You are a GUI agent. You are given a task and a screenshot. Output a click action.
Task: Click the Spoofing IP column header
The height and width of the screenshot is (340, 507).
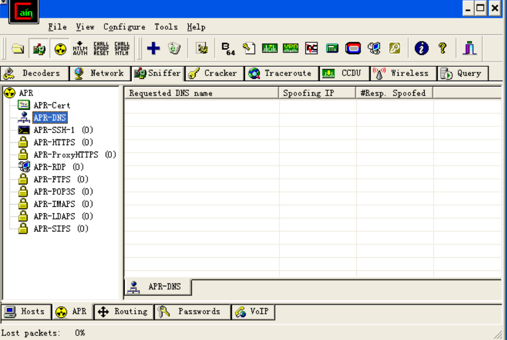[x=317, y=93]
